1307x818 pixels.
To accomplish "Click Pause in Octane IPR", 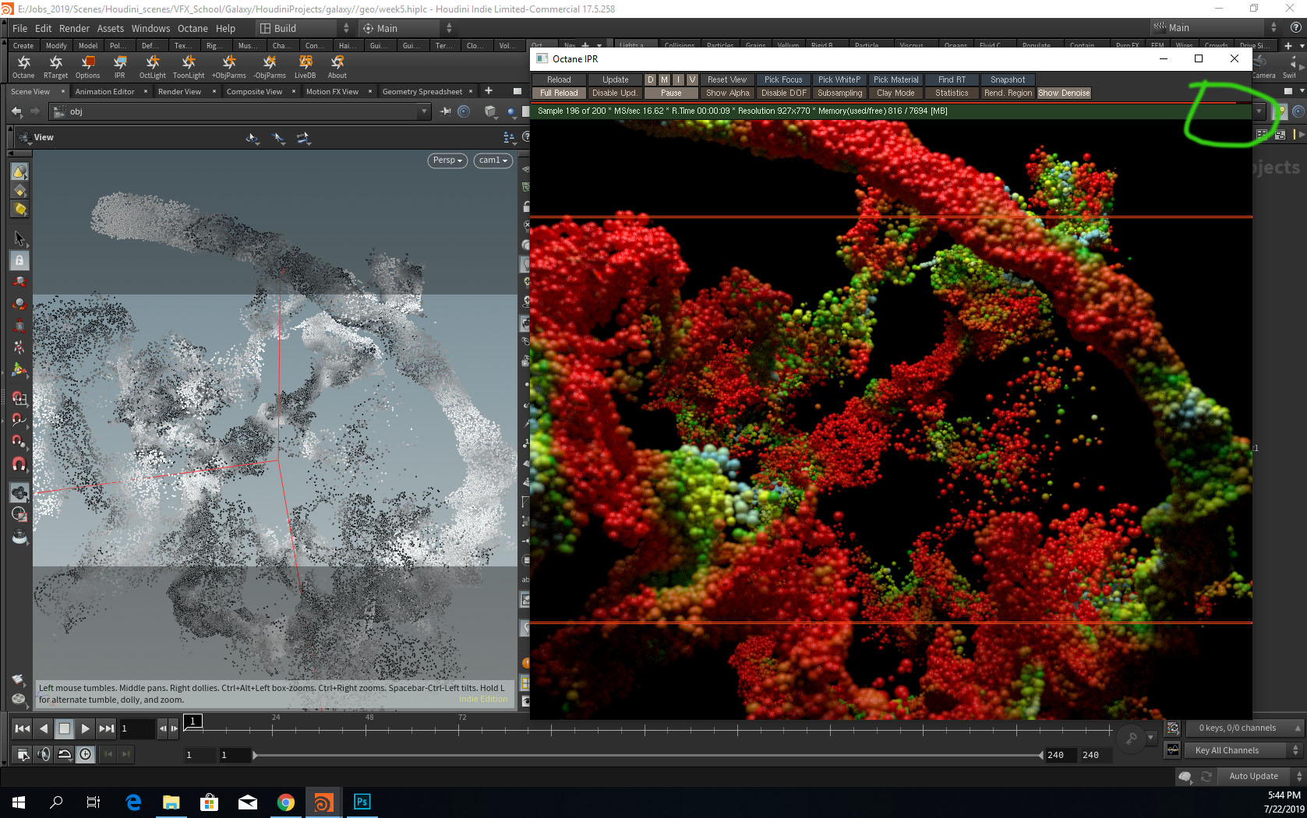I will click(671, 93).
